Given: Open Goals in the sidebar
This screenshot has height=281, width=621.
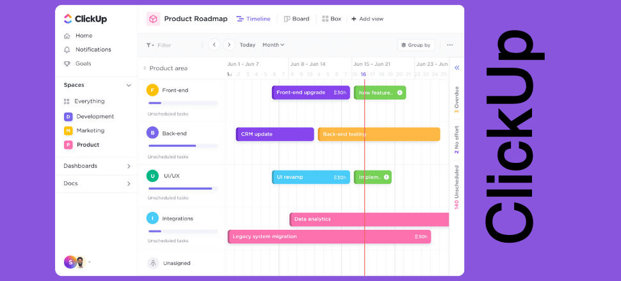Looking at the screenshot, I should point(77,63).
